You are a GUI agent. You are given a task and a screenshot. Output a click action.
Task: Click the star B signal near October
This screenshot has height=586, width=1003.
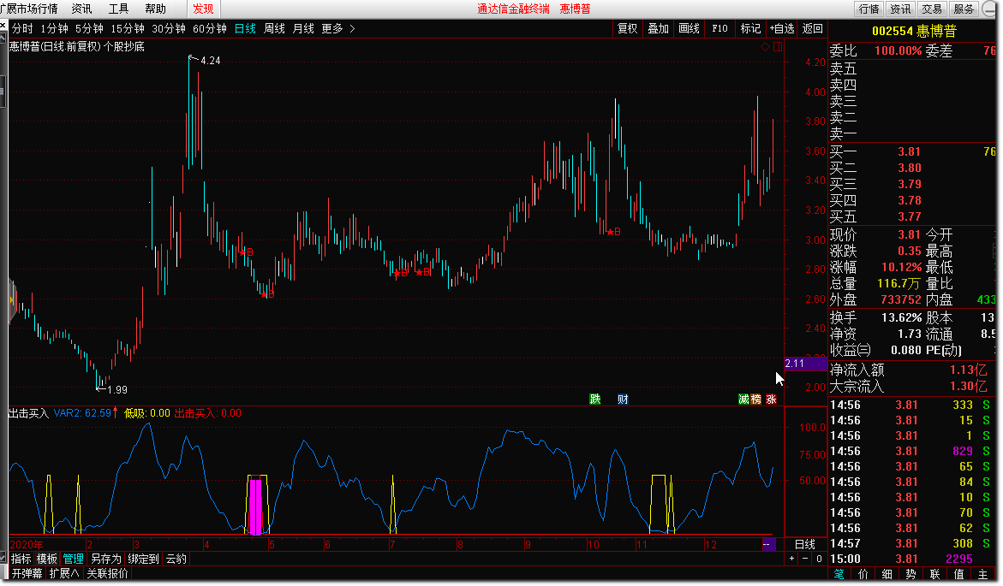coord(614,232)
